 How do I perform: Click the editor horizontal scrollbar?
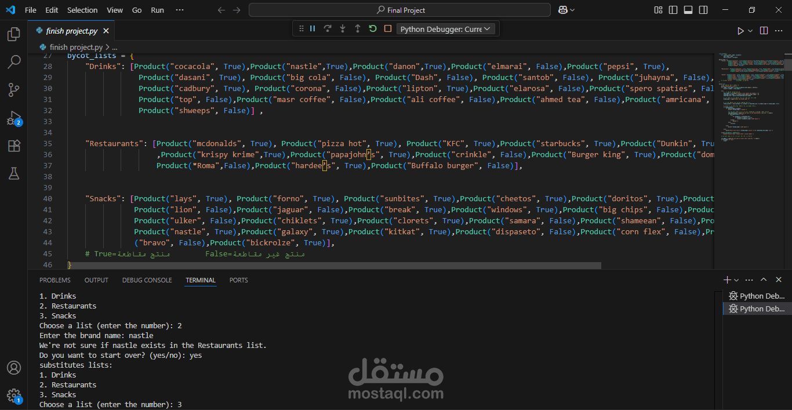pyautogui.click(x=334, y=265)
